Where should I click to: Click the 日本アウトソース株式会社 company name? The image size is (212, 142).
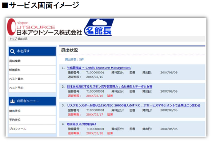tap(49, 33)
